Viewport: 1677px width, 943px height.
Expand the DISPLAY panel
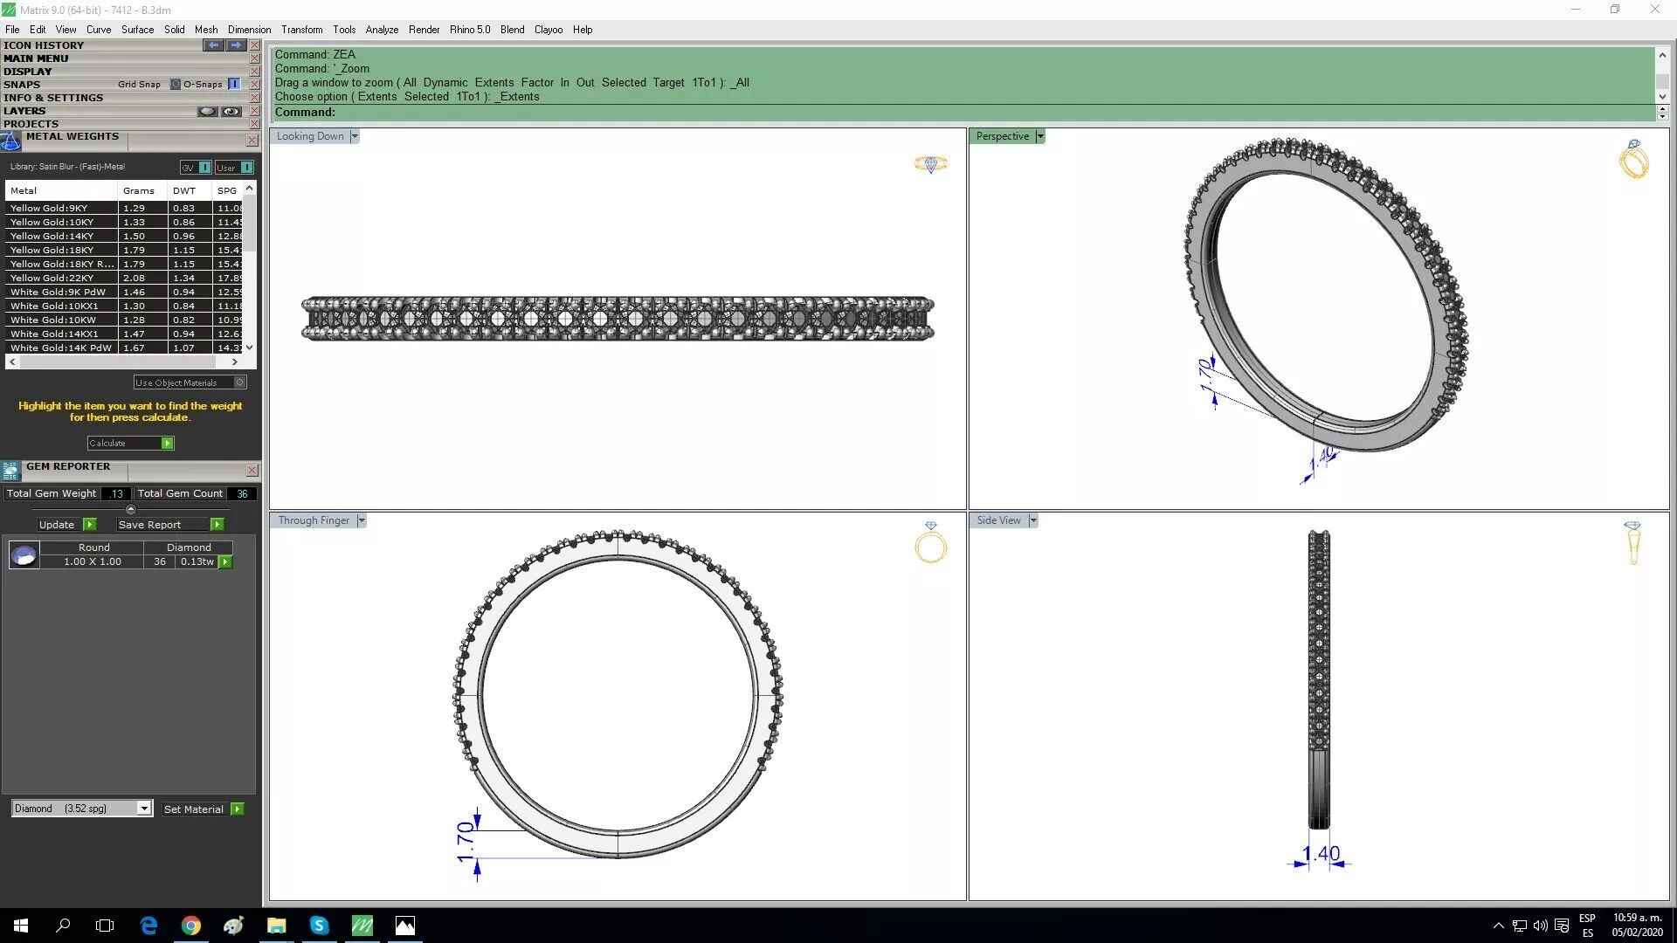click(x=28, y=72)
